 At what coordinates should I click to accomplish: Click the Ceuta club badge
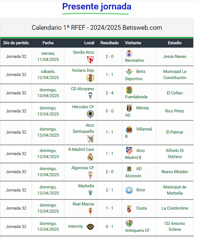(x=129, y=208)
